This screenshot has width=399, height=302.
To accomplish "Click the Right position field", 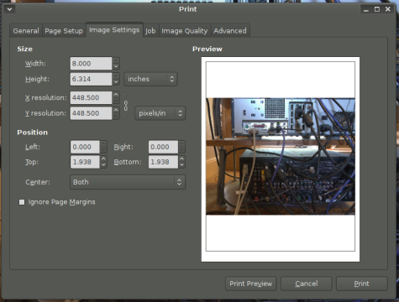I will tap(163, 147).
